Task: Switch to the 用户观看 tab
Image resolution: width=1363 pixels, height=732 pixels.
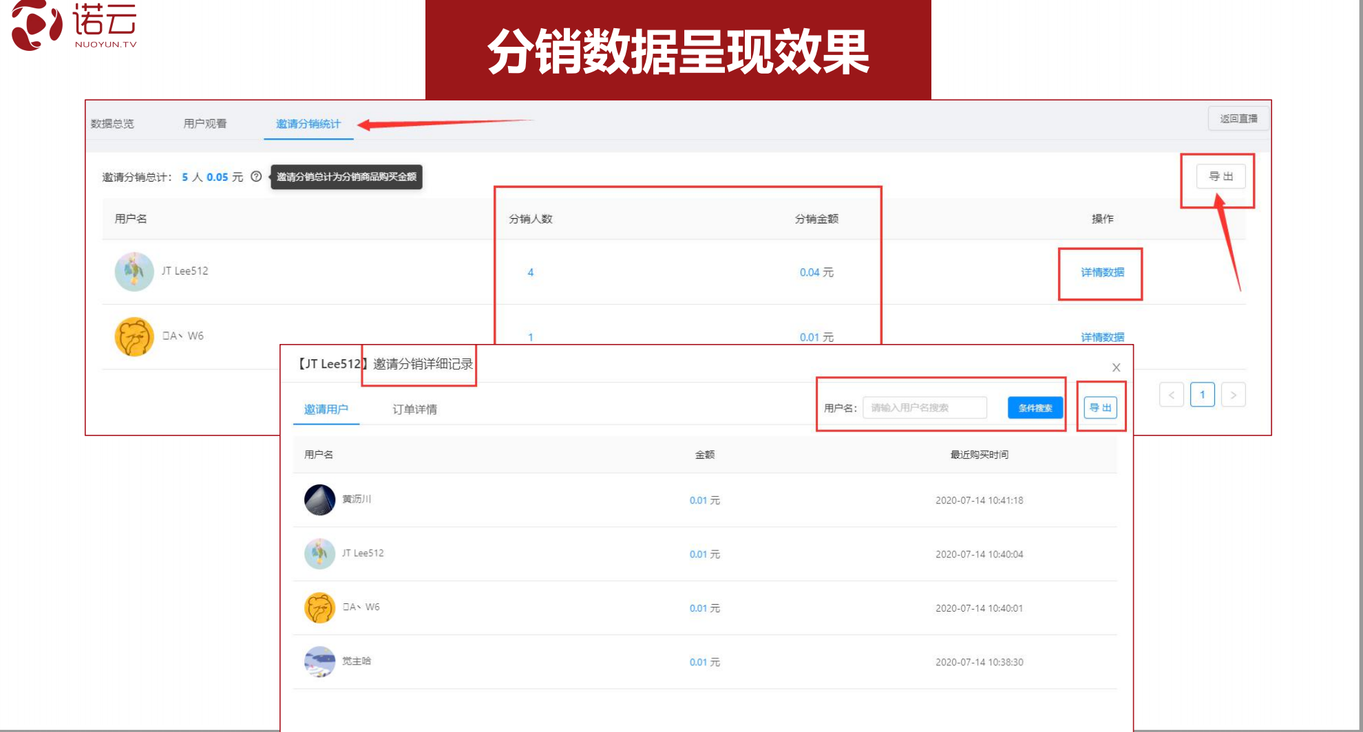Action: click(x=205, y=124)
